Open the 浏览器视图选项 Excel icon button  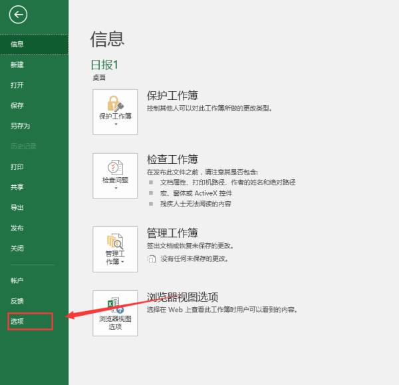[x=115, y=314]
